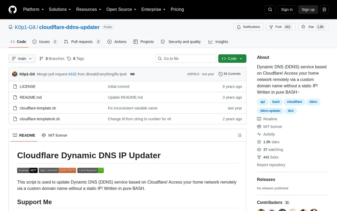Viewport: 337px width, 211px height.
Task: Click the cloudflare topic tag
Action: tap(295, 102)
